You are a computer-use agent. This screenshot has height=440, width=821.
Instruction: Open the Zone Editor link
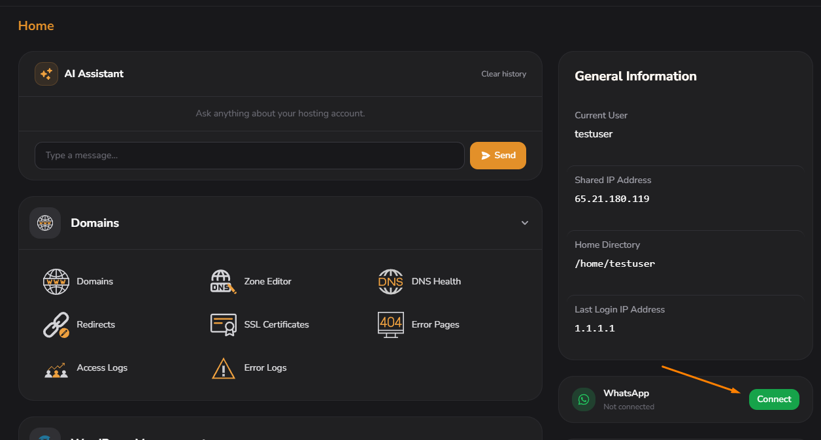(268, 282)
